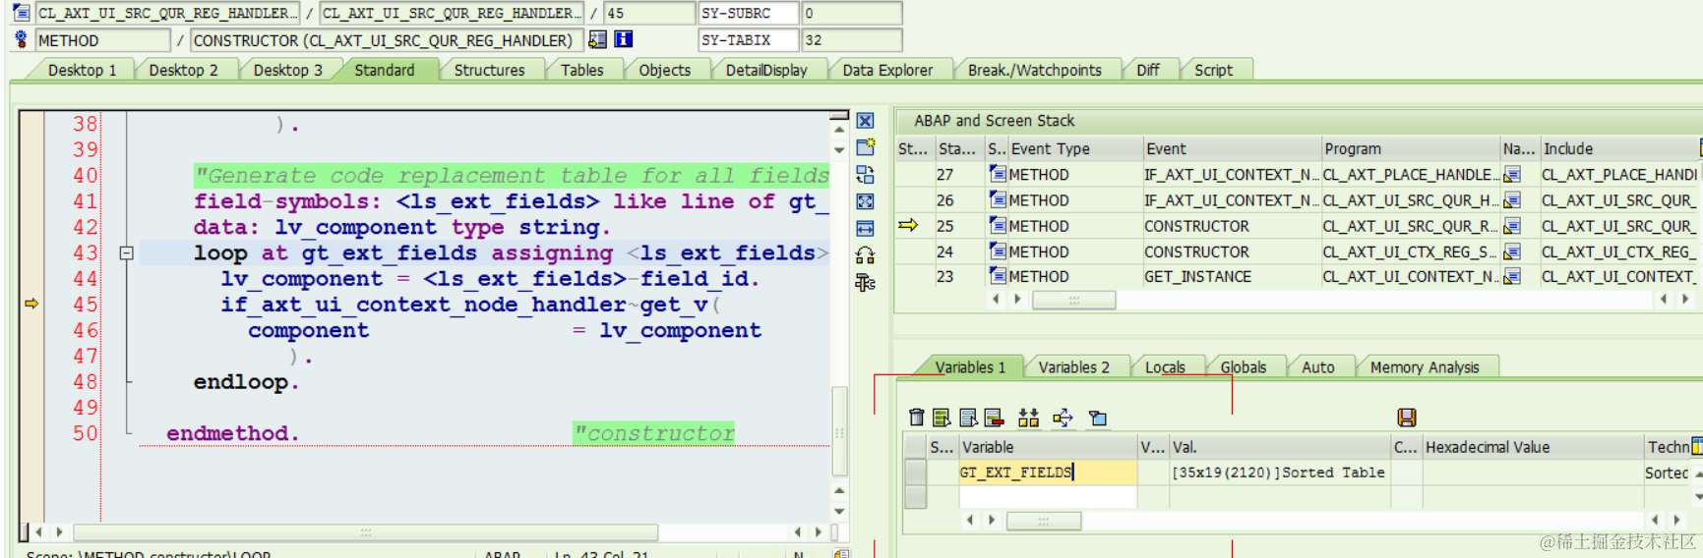Click the Include column header in stack
Screen dimensions: 1703x558
[x=1620, y=148]
